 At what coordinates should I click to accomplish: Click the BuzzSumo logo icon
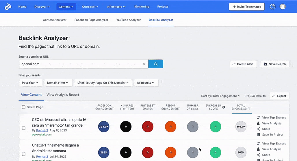point(8,7)
